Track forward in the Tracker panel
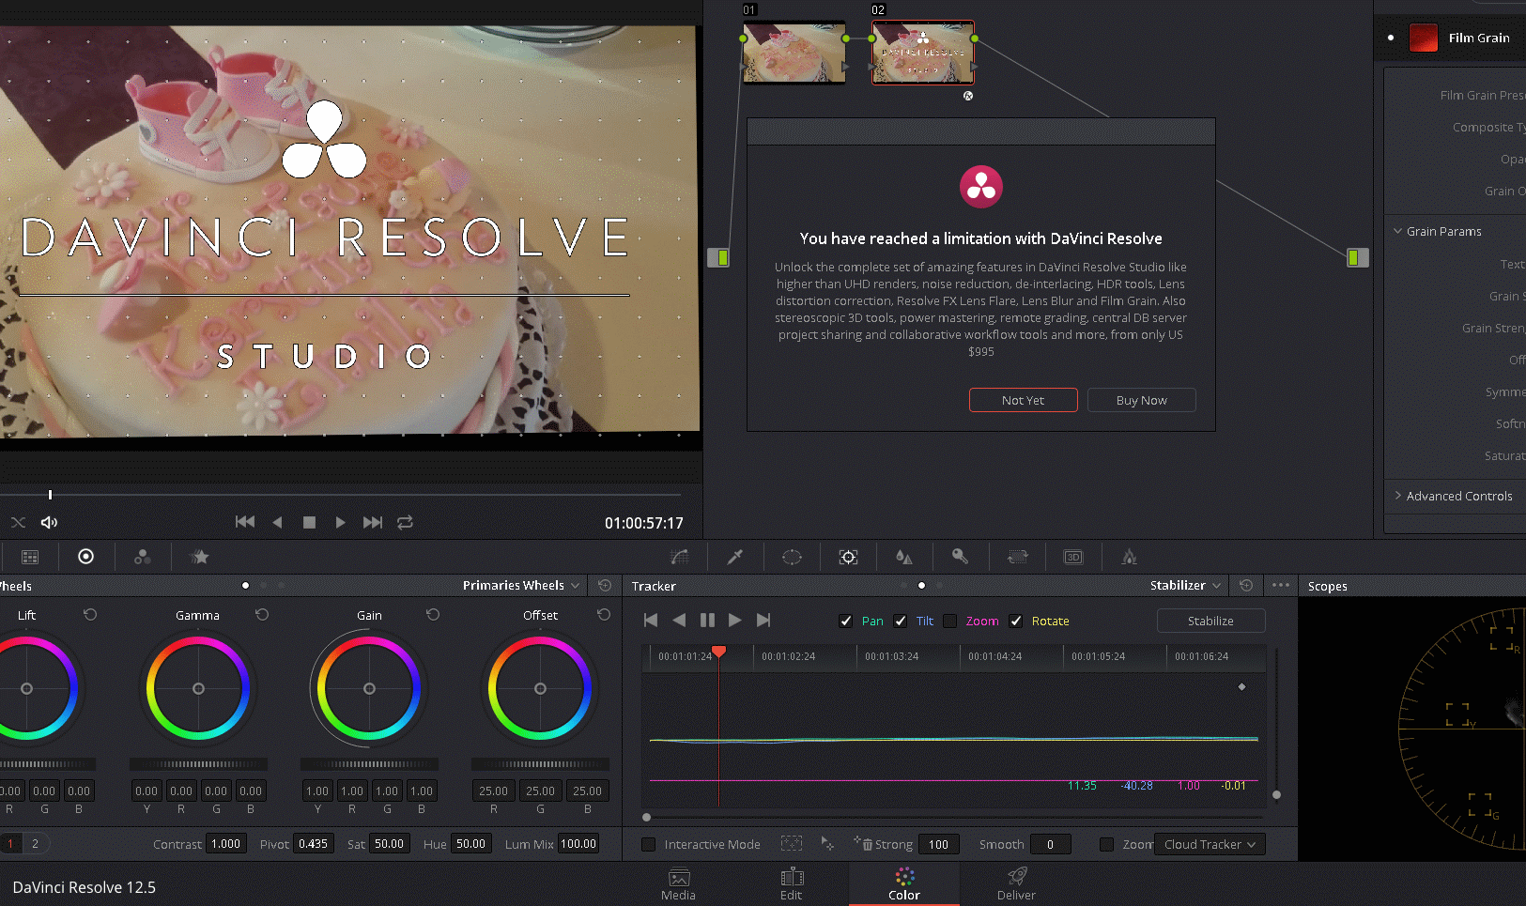 (735, 620)
